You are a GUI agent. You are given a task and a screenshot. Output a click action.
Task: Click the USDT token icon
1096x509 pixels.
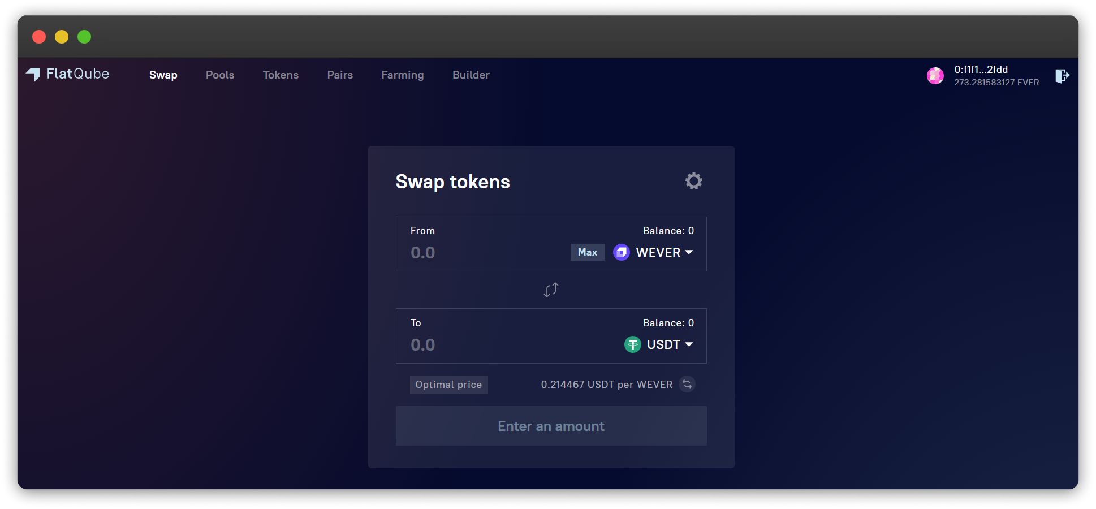[x=632, y=344]
